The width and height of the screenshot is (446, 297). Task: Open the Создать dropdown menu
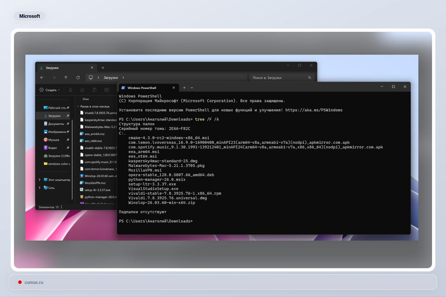[50, 90]
